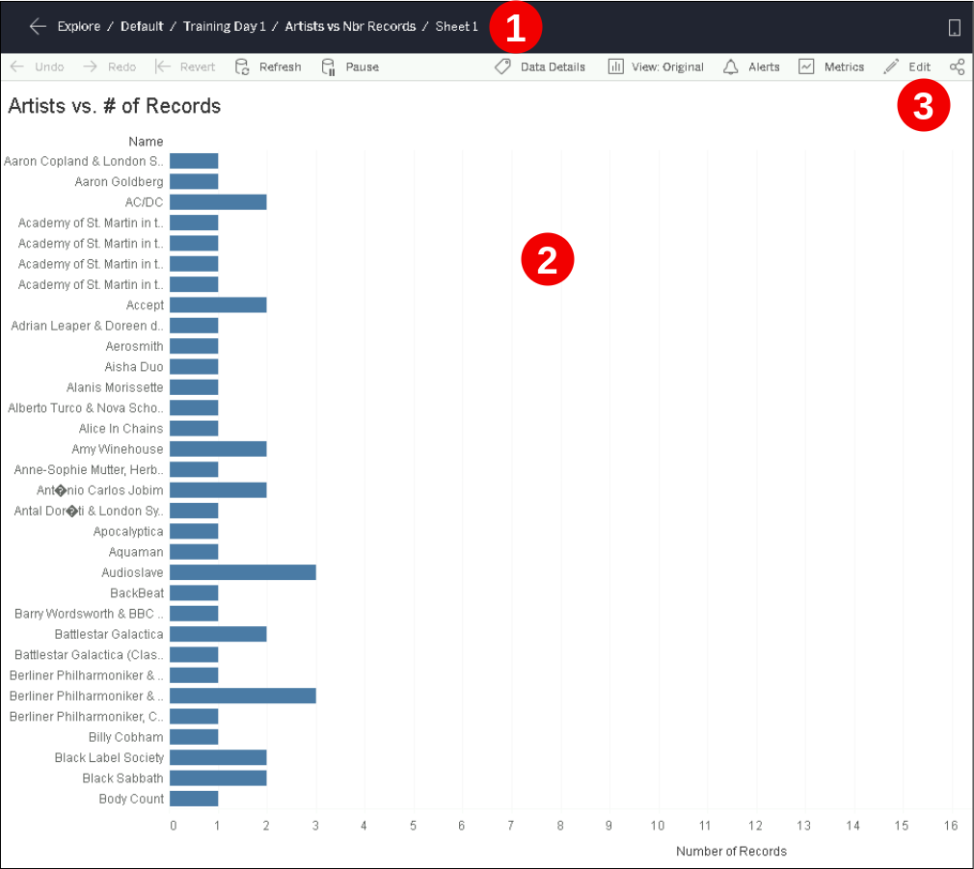The height and width of the screenshot is (869, 974).
Task: Open the device preview phone icon
Action: pos(954,27)
